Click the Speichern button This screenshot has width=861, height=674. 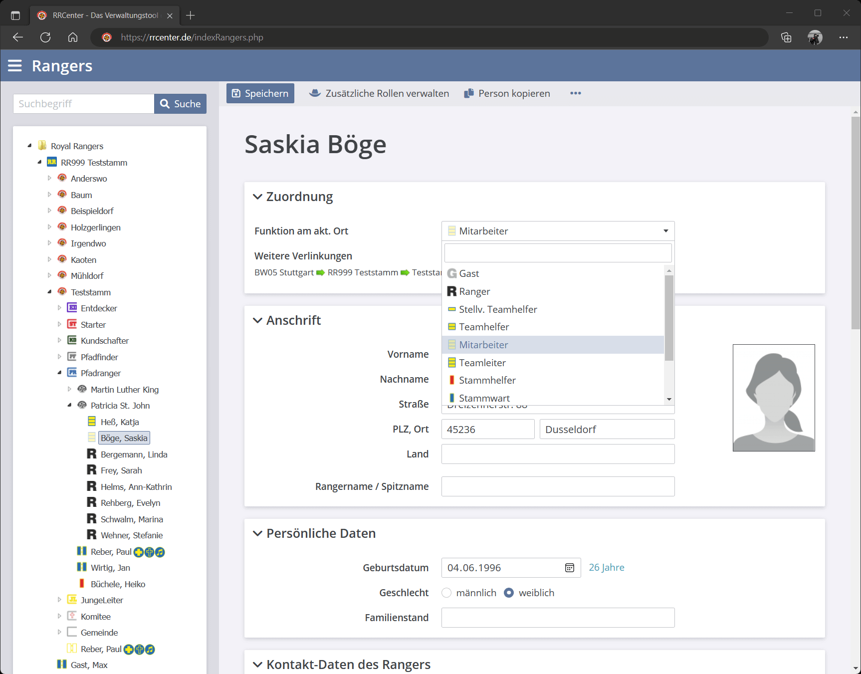pyautogui.click(x=260, y=93)
